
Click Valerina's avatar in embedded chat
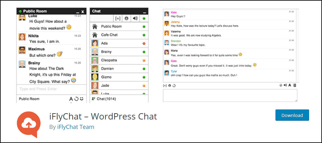[167, 33]
